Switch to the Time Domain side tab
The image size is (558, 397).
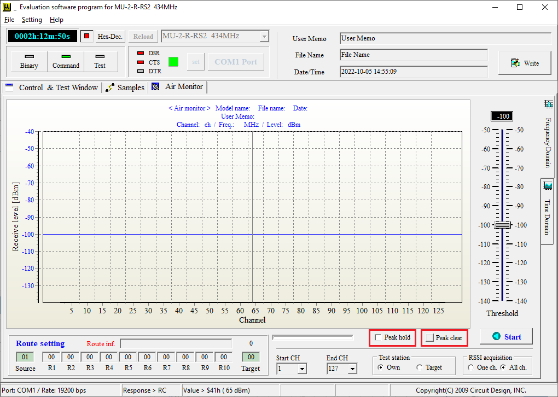click(x=548, y=211)
